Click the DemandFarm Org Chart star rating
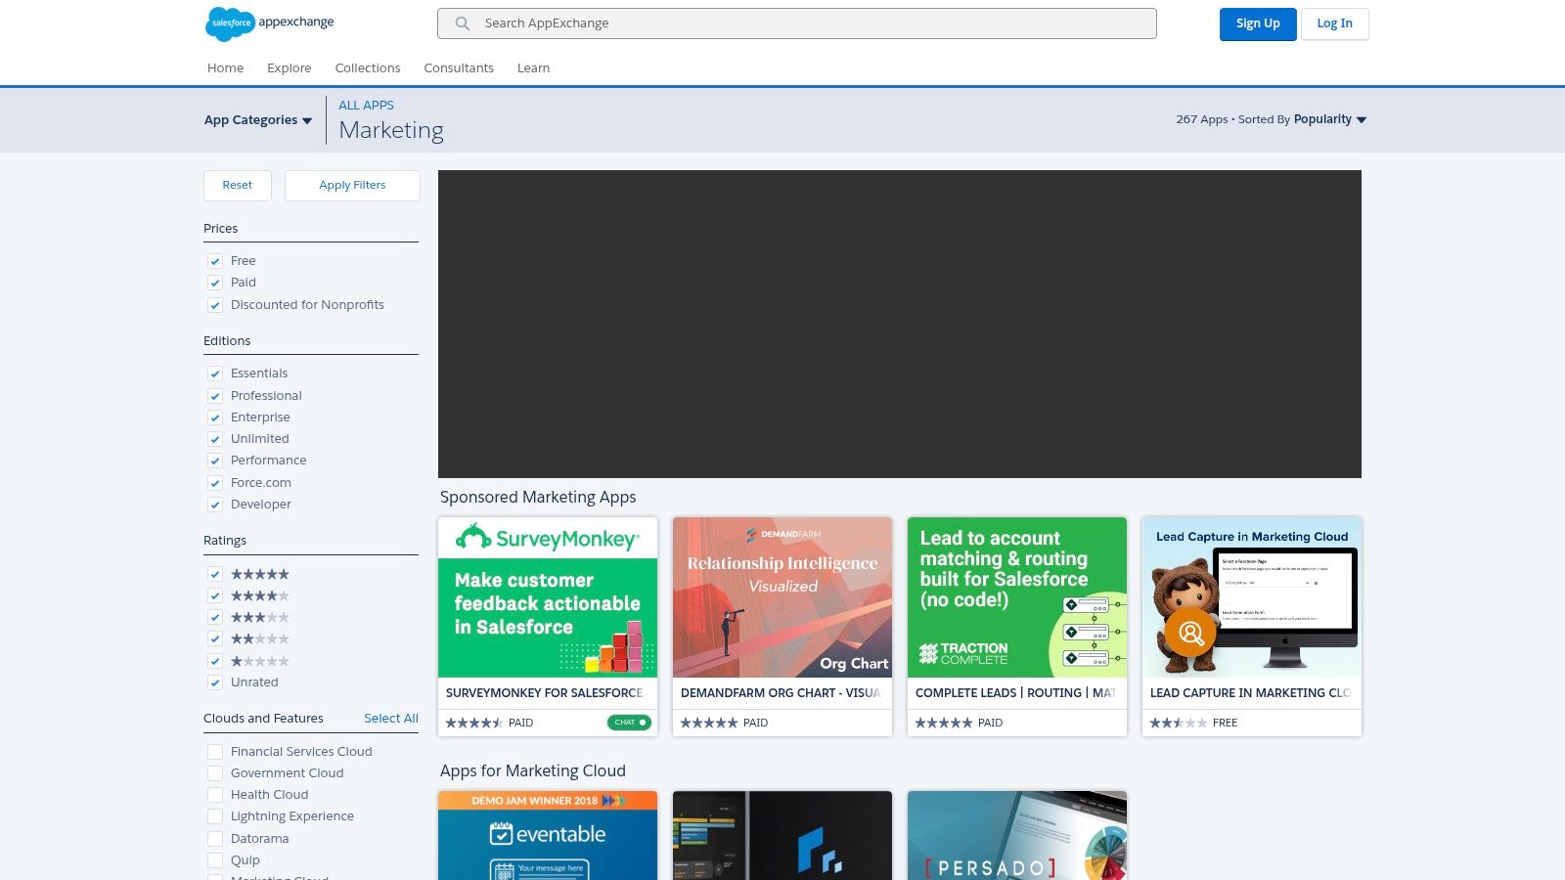 coord(709,723)
